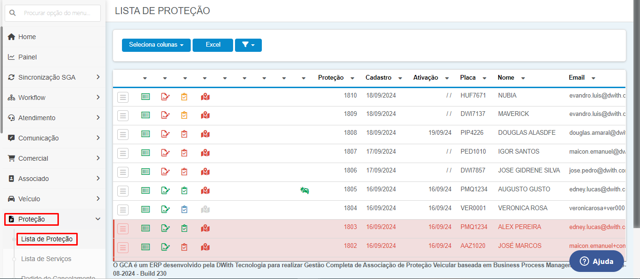Image resolution: width=640 pixels, height=279 pixels.
Task: Open map icon in row 1808
Action: pyautogui.click(x=205, y=134)
